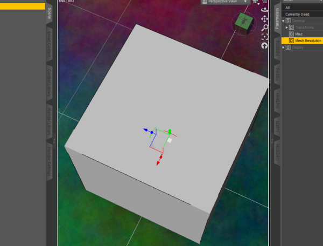
Task: Open the Content Library tab
Action: (x=49, y=83)
